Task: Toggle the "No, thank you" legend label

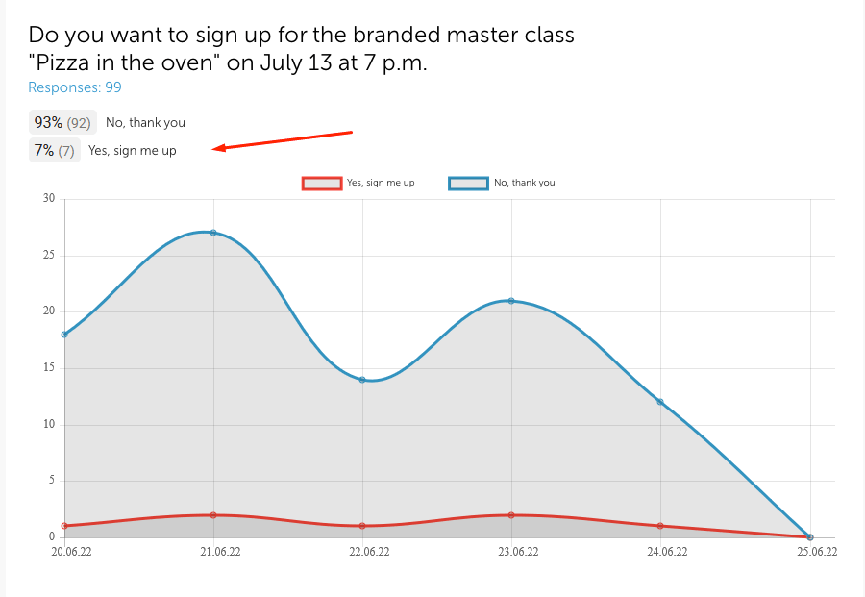Action: pyautogui.click(x=524, y=183)
